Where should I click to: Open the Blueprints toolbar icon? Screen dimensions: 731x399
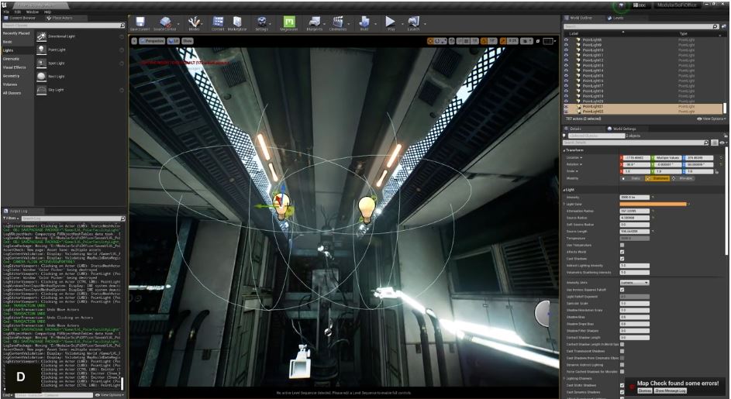[x=315, y=22]
